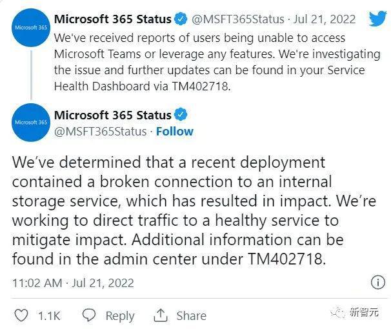
Task: Click the Reply speech bubble icon
Action: [90, 315]
